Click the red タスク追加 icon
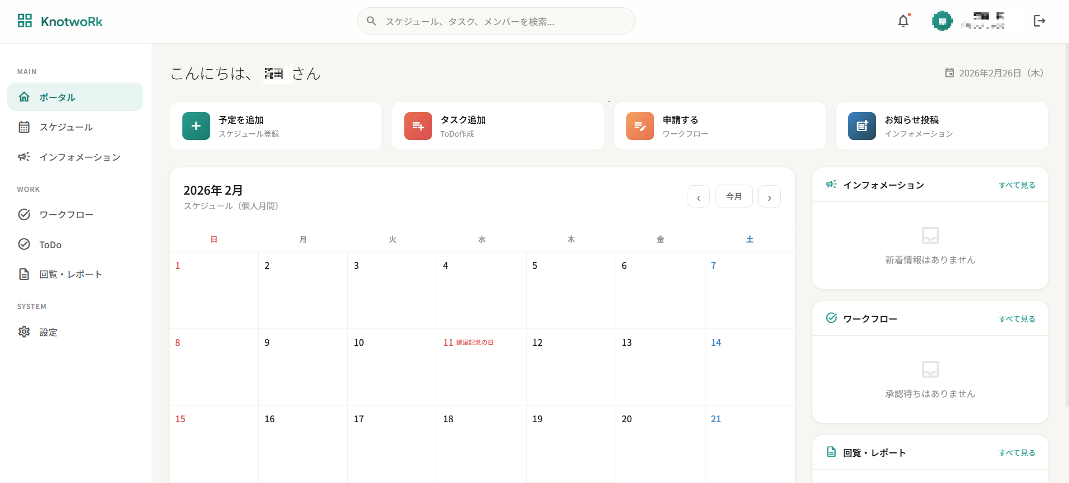1069x483 pixels. (418, 126)
